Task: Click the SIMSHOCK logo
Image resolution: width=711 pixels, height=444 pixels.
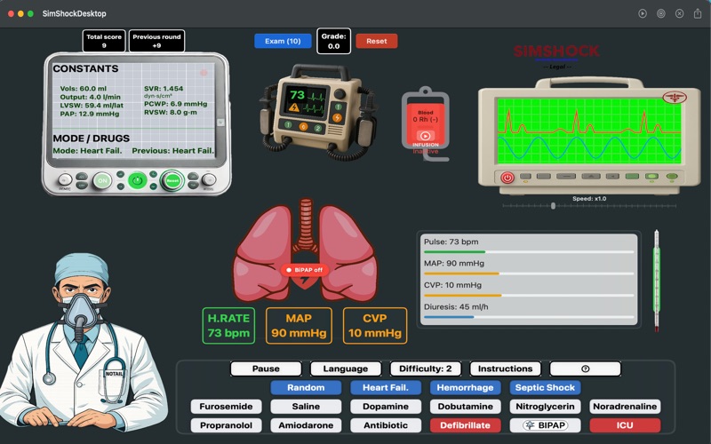Action: pyautogui.click(x=556, y=52)
